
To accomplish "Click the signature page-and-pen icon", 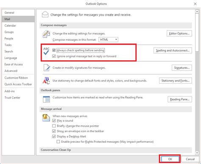I will 47,68.
